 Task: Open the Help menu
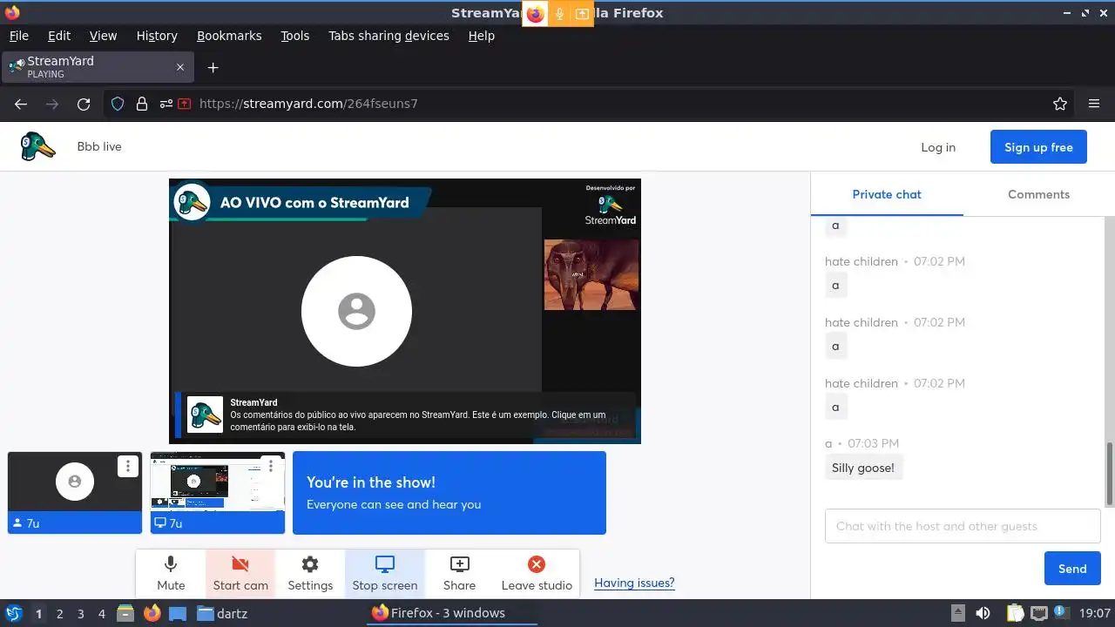coord(482,36)
